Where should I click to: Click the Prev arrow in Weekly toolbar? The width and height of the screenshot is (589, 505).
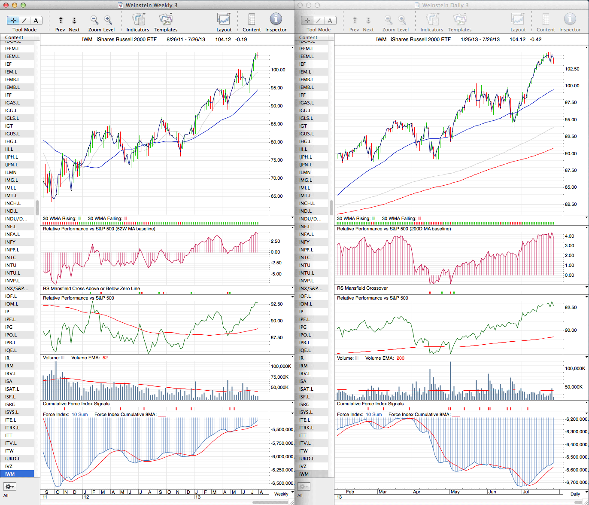pos(61,20)
